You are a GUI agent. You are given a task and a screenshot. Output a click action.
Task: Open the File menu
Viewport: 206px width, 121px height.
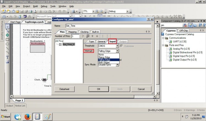4,6
